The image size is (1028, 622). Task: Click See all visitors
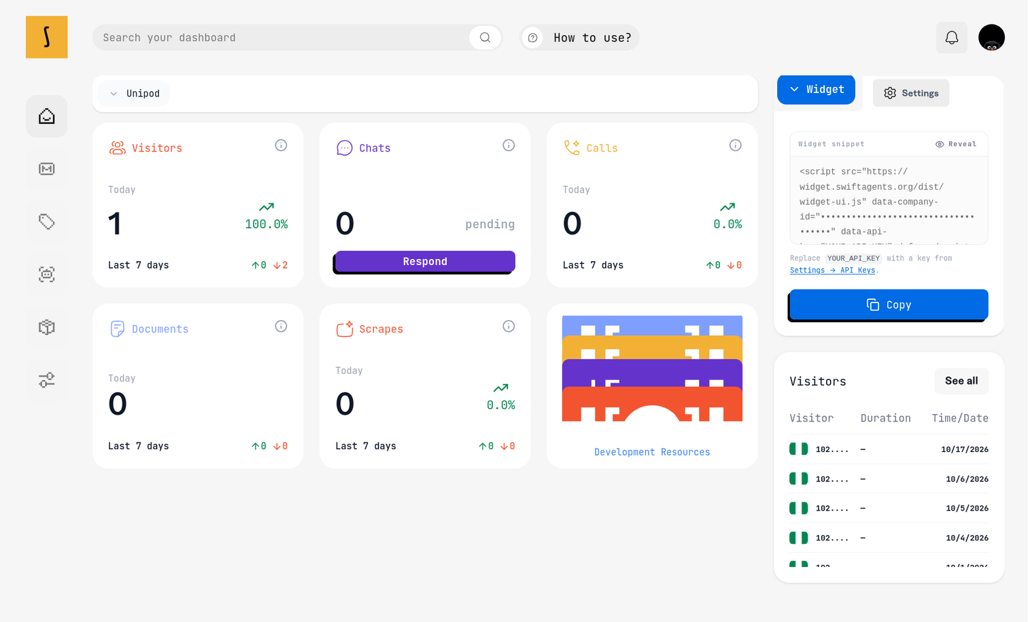pos(961,381)
